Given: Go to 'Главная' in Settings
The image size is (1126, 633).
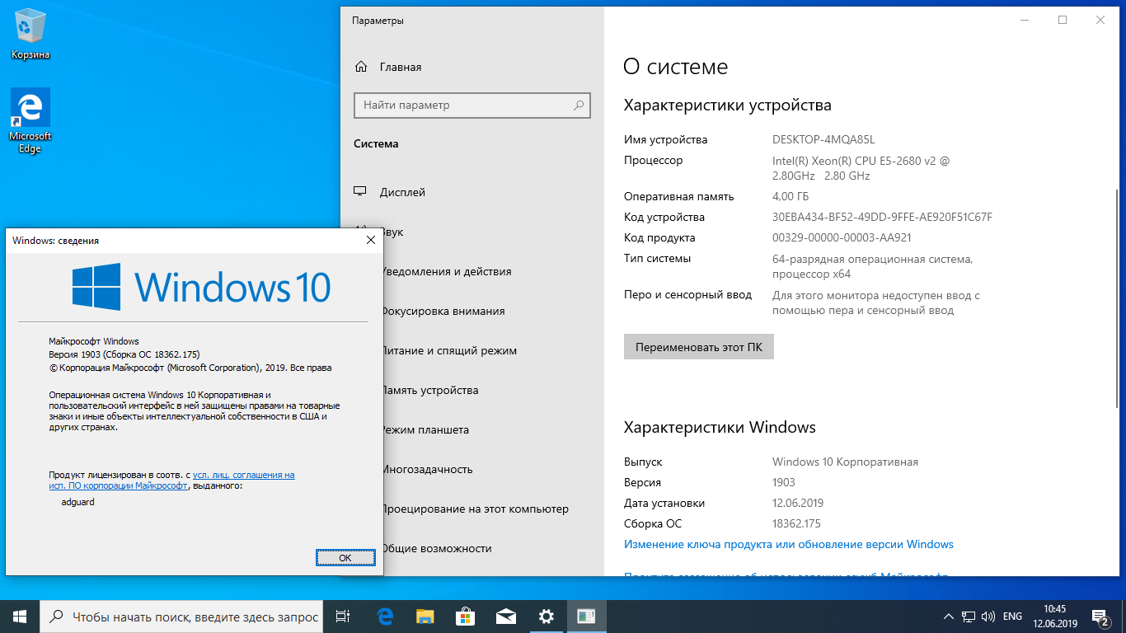Looking at the screenshot, I should [401, 67].
